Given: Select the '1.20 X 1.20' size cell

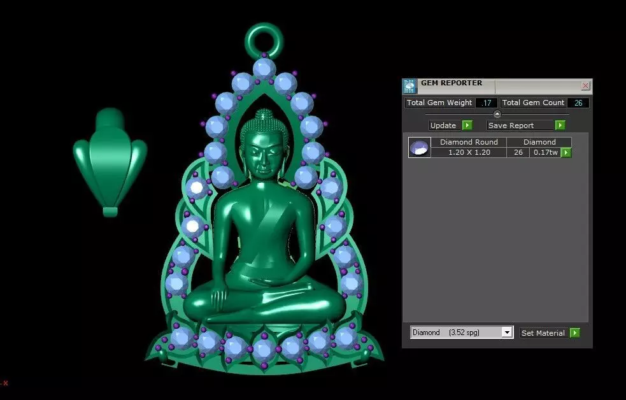Looking at the screenshot, I should pos(469,152).
